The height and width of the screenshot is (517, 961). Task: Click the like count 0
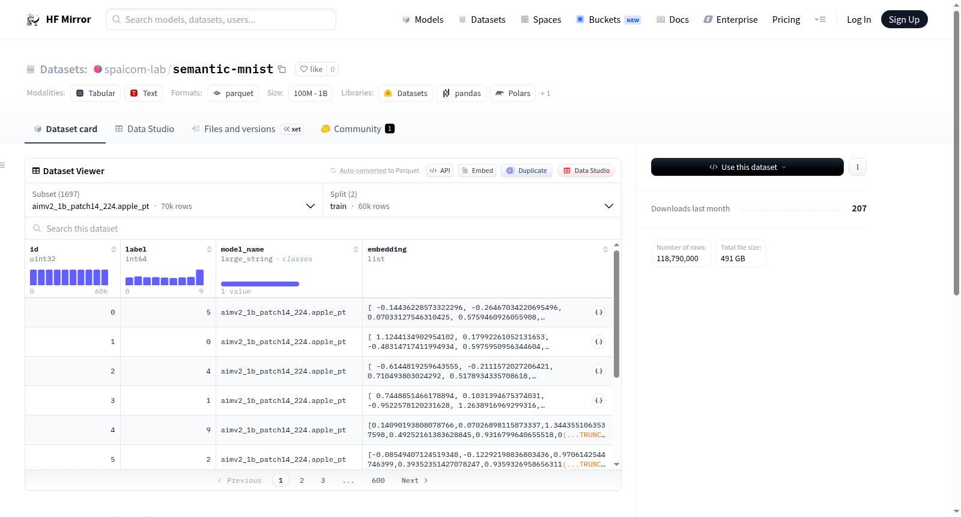click(332, 69)
